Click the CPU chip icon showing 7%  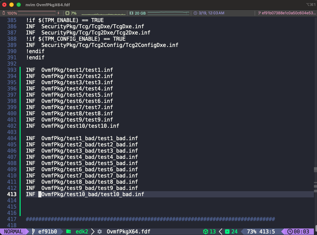click(67, 13)
